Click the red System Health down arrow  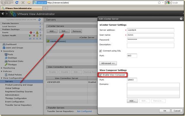coord(34,36)
